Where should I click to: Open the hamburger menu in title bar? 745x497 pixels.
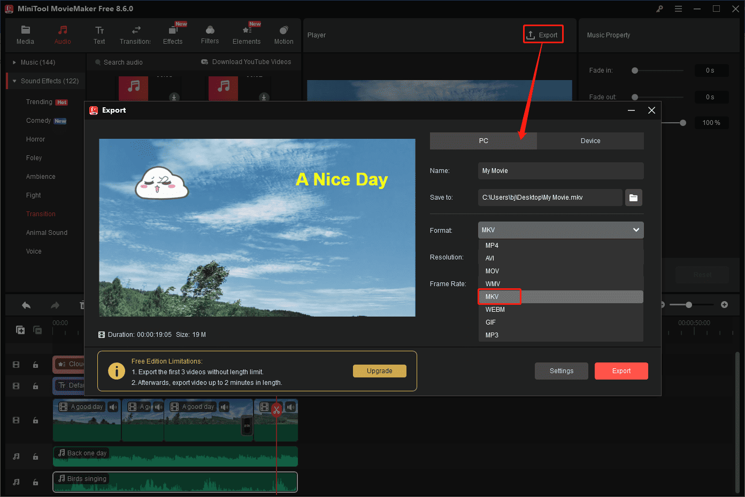678,9
